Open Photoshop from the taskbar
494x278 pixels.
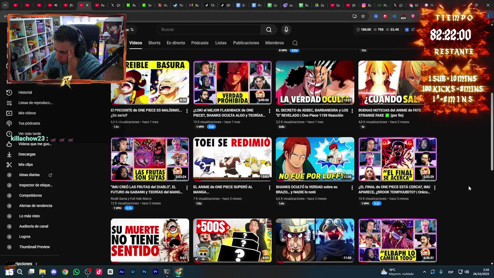click(x=144, y=272)
